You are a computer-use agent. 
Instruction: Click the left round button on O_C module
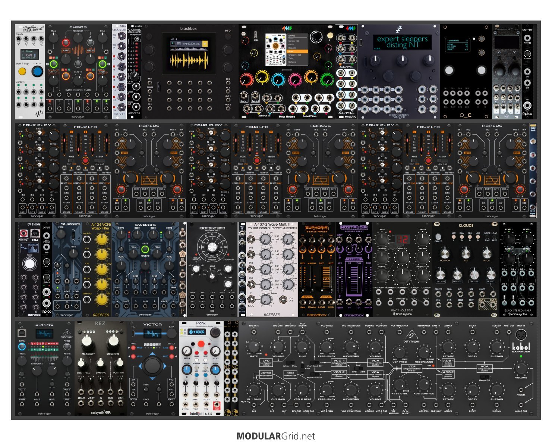click(449, 70)
